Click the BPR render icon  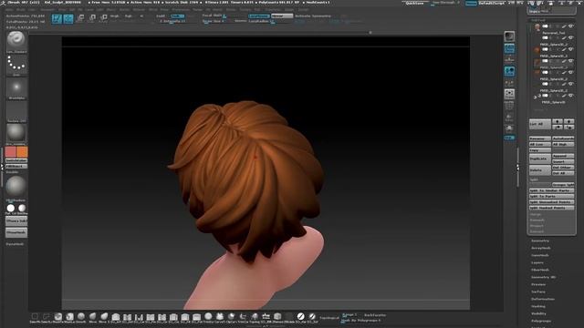tap(509, 36)
